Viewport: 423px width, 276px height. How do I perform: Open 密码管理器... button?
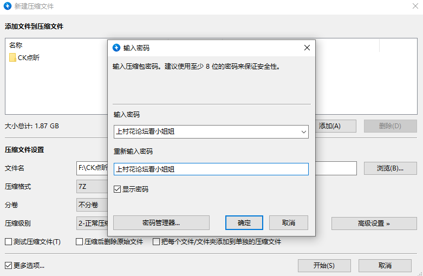pyautogui.click(x=161, y=222)
